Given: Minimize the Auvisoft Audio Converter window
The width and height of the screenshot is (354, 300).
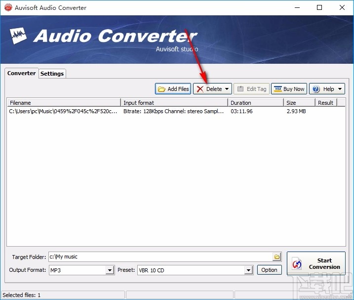Looking at the screenshot, I should coord(297,7).
